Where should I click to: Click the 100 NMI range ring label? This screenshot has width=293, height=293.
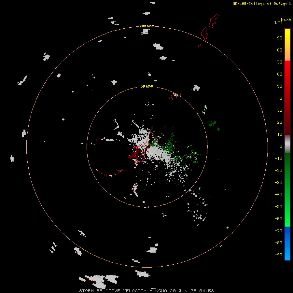click(x=147, y=26)
